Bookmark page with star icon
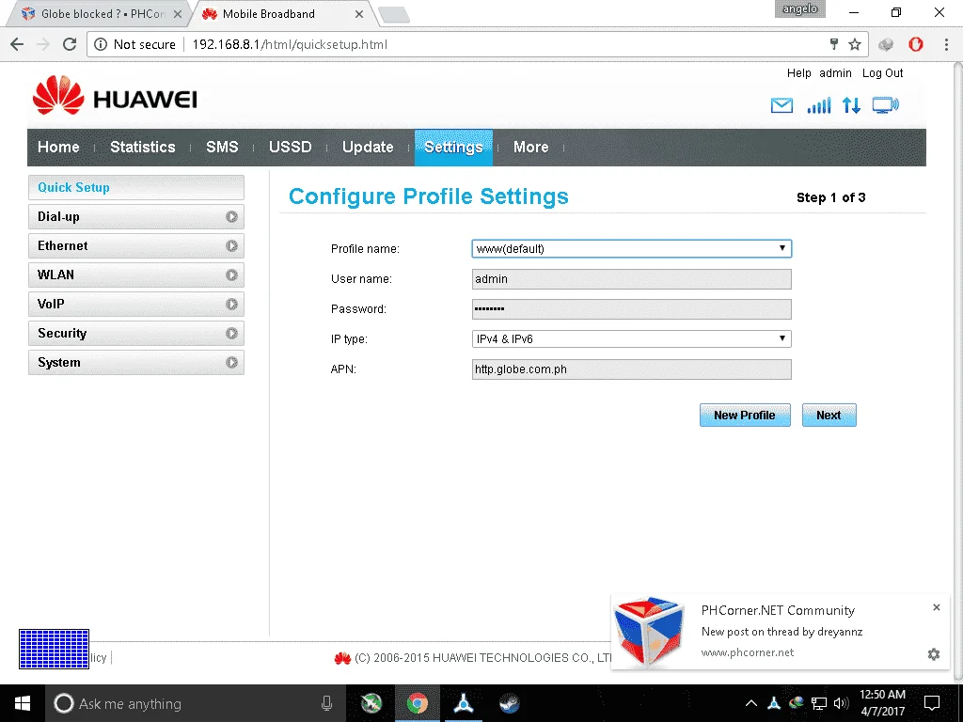Viewport: 963px width, 722px height. 854,44
